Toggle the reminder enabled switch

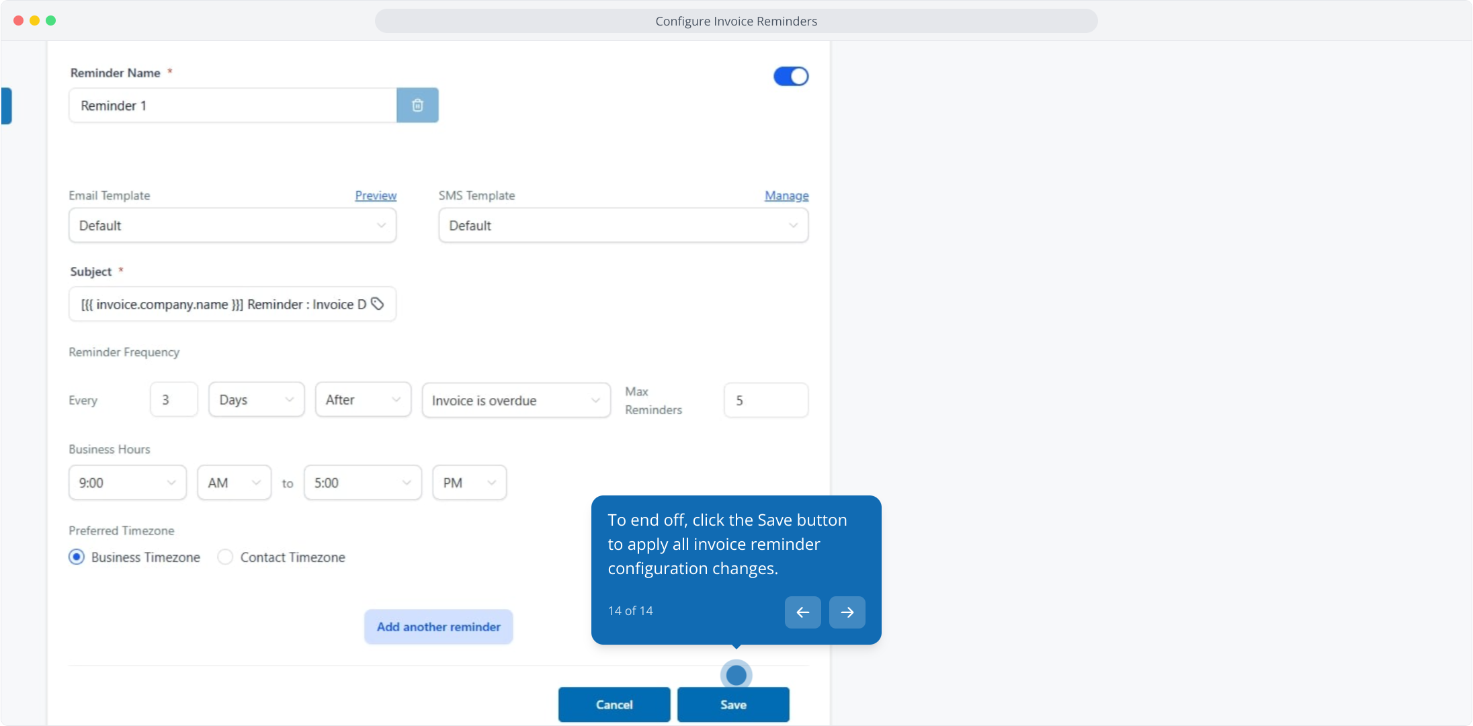pos(791,76)
